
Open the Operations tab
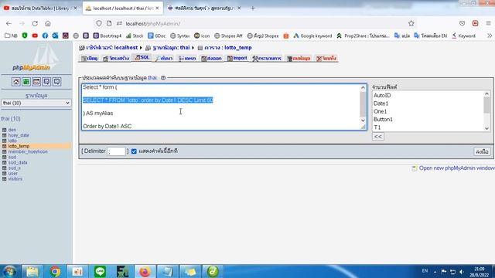click(x=267, y=59)
